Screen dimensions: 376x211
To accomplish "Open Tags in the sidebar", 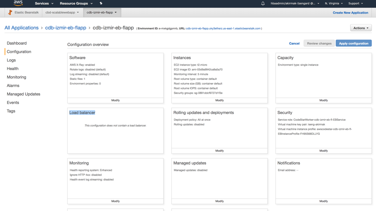I will pos(11,111).
